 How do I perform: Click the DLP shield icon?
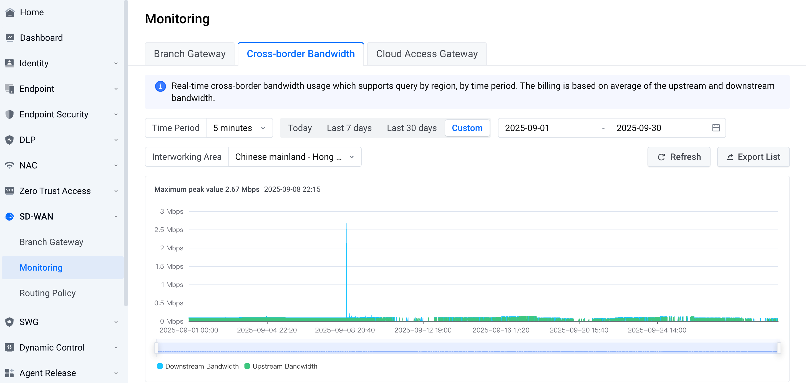pos(10,140)
